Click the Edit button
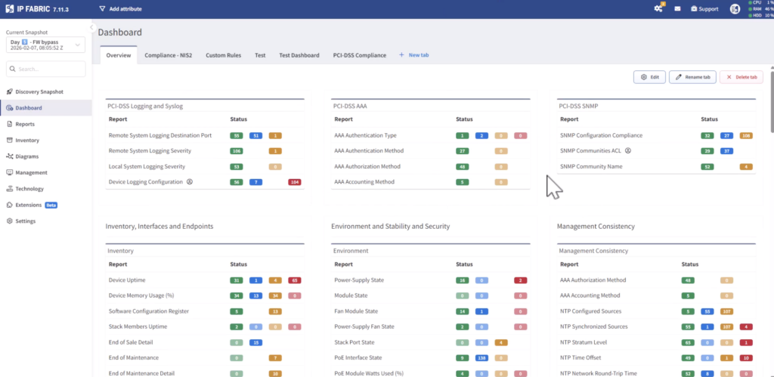 (649, 77)
